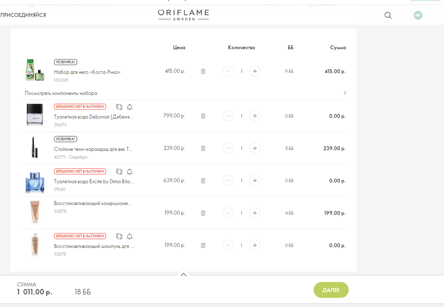
Task: Click product code 136328
Action: pyautogui.click(x=61, y=80)
